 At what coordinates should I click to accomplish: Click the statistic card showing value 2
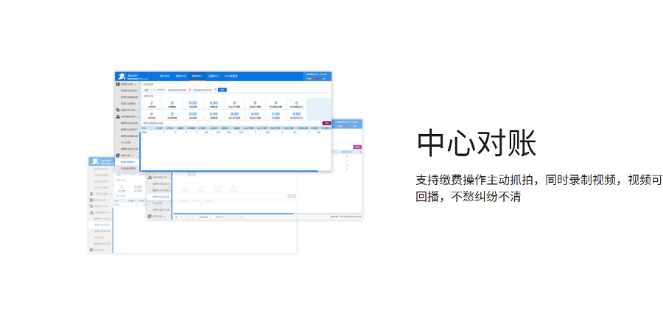coord(151,104)
